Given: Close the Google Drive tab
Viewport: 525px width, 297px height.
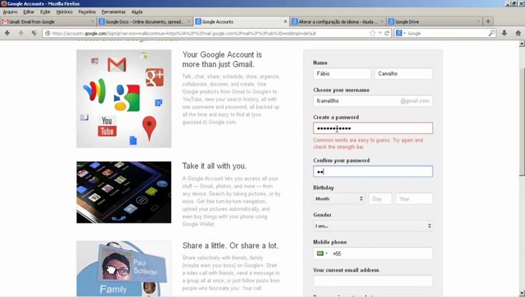Looking at the screenshot, I should 478,21.
